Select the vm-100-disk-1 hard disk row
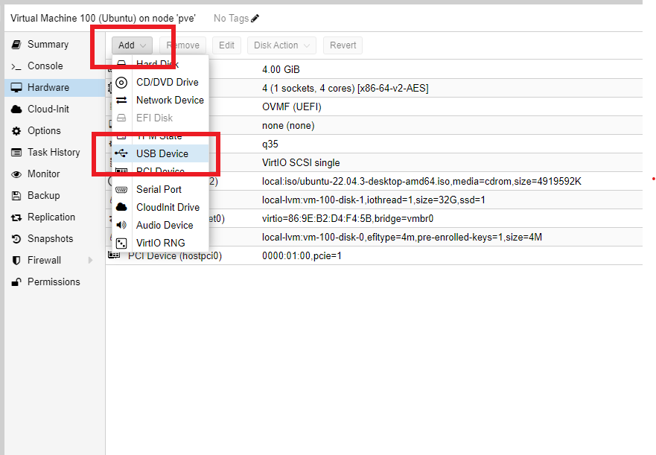This screenshot has width=656, height=455. click(x=374, y=200)
